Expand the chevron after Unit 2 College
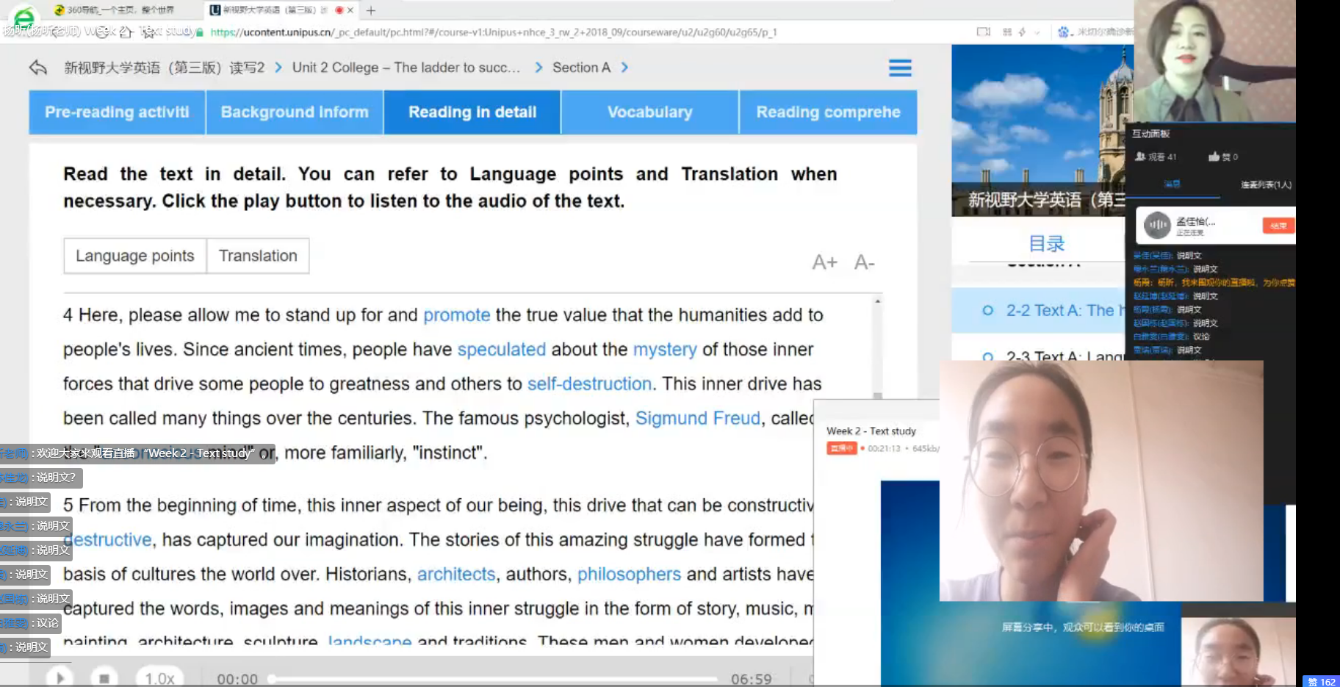The width and height of the screenshot is (1340, 687). coord(538,68)
